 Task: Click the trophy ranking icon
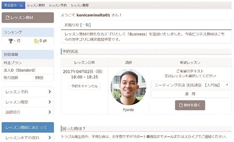(x=11, y=41)
